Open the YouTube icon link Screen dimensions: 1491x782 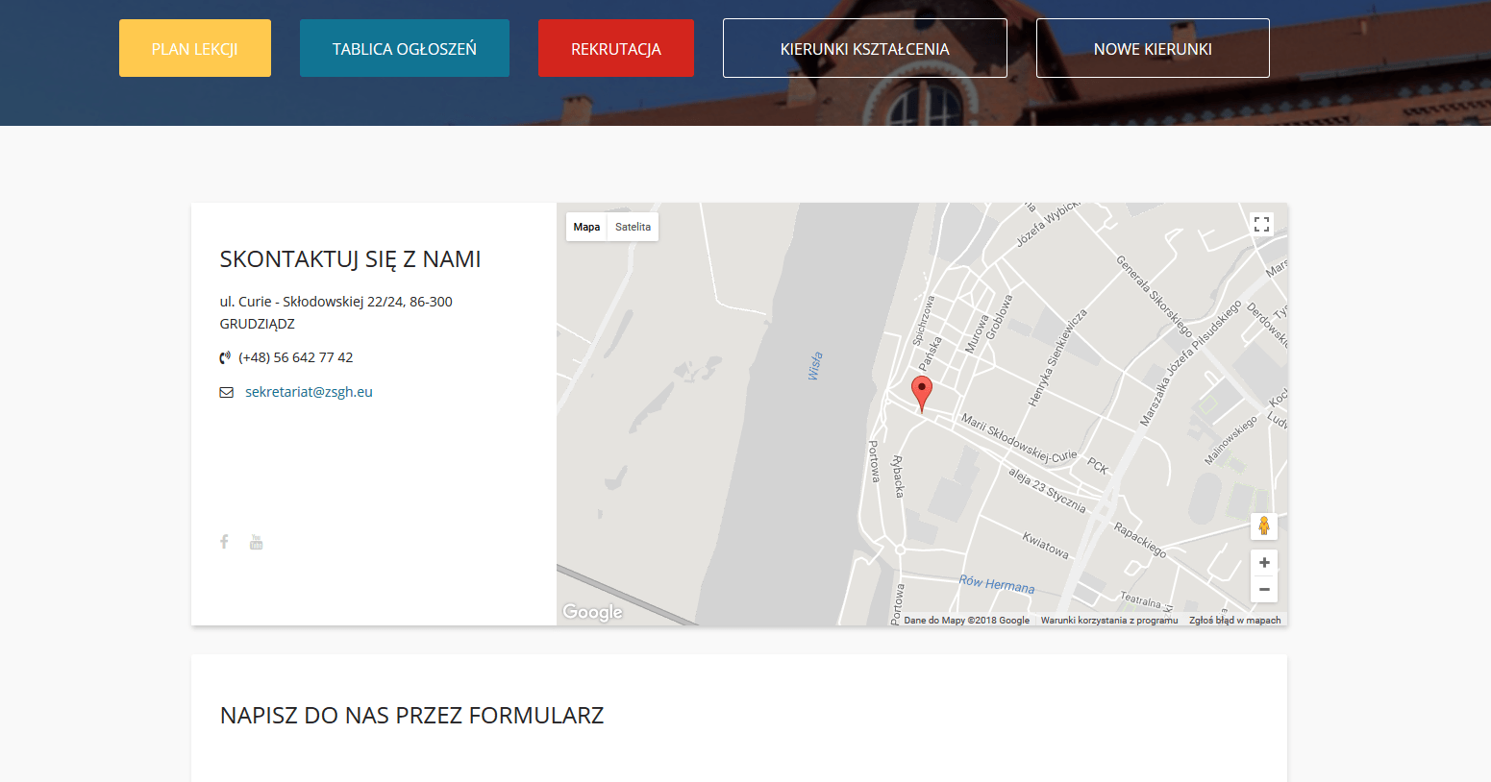[256, 542]
